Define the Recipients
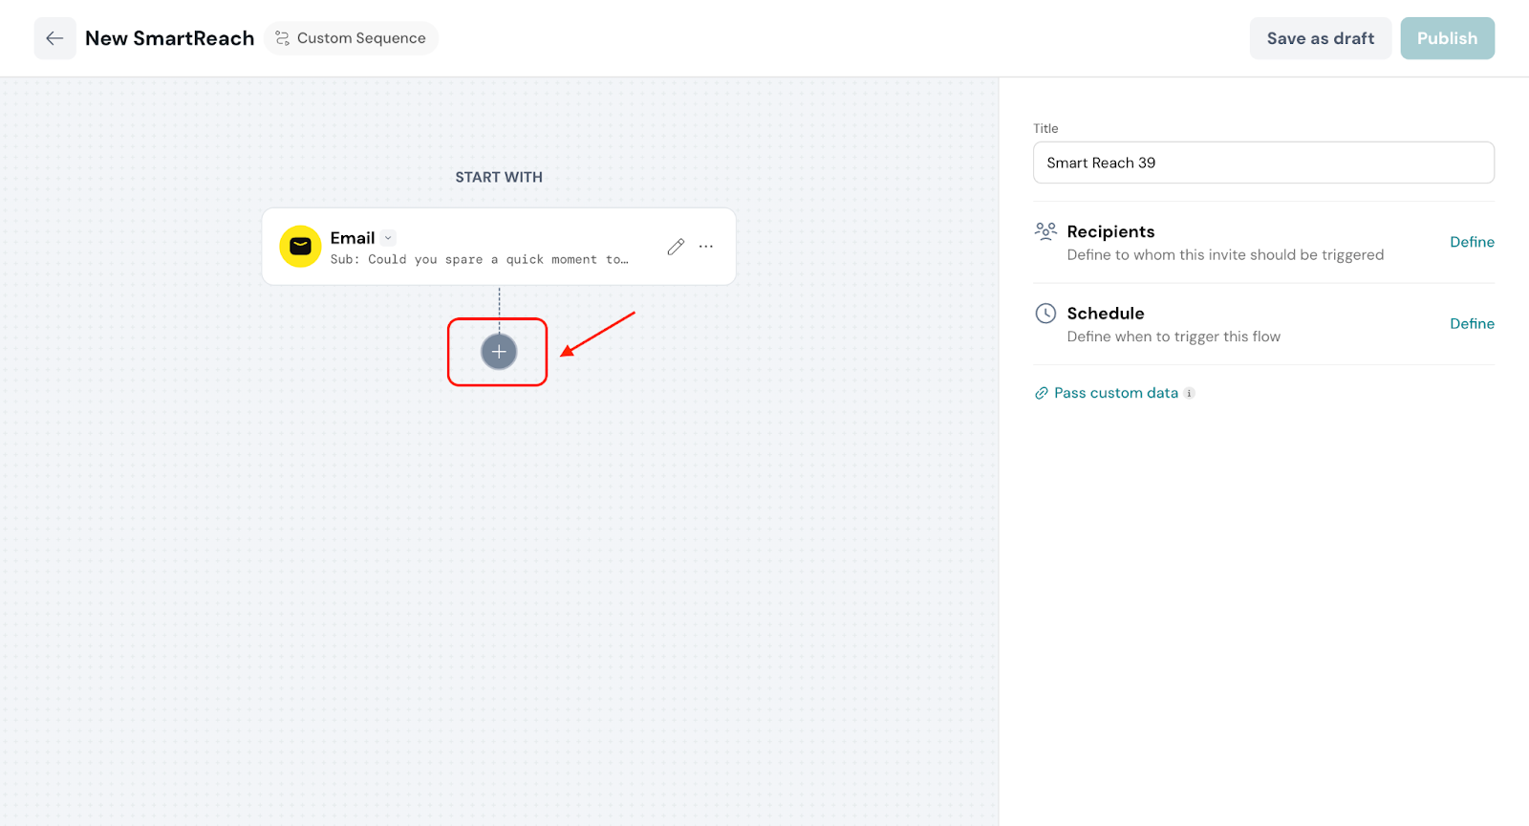Image resolution: width=1529 pixels, height=826 pixels. coord(1472,242)
